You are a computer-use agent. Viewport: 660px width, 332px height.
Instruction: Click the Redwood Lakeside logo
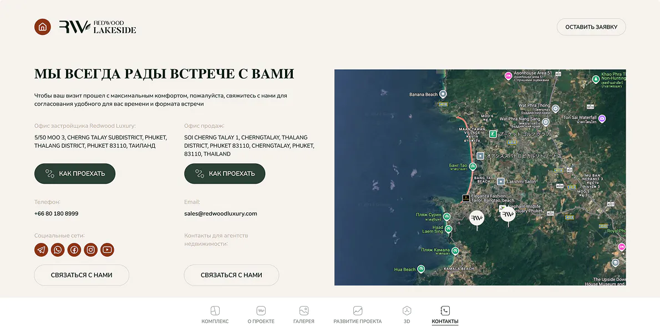98,27
